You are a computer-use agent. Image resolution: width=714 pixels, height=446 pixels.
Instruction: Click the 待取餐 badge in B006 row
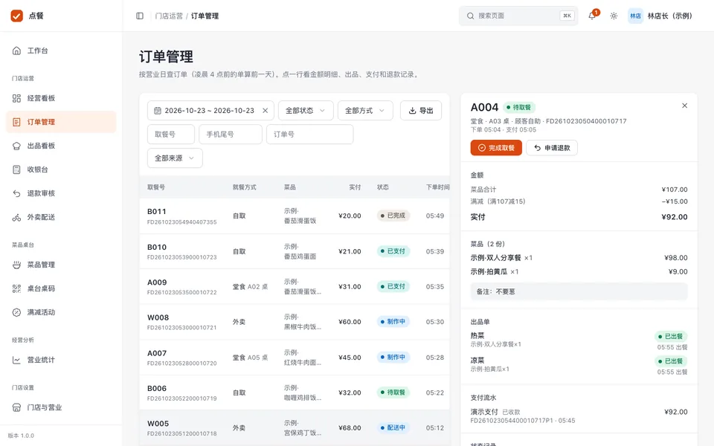pos(393,392)
